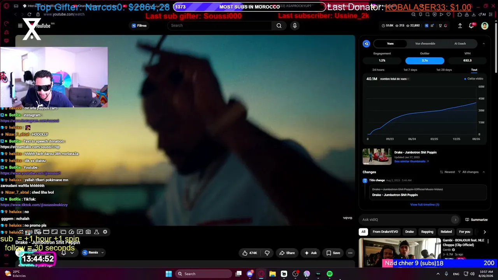Click the flask icon in player toolbar

coord(96,232)
